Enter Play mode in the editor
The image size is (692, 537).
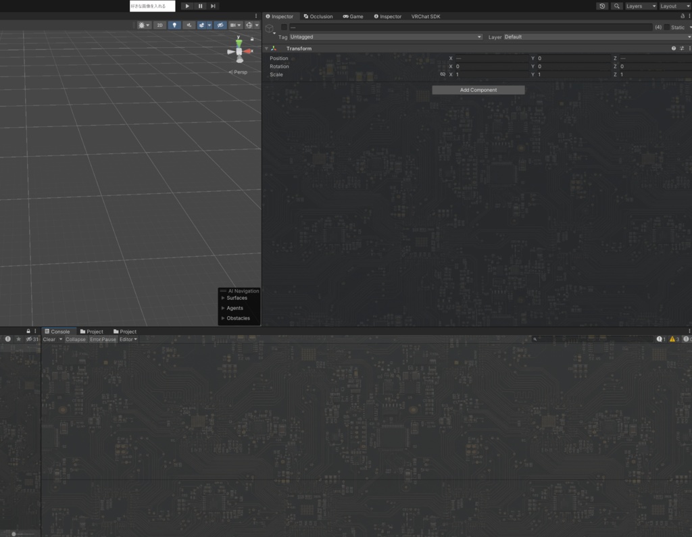coord(187,6)
